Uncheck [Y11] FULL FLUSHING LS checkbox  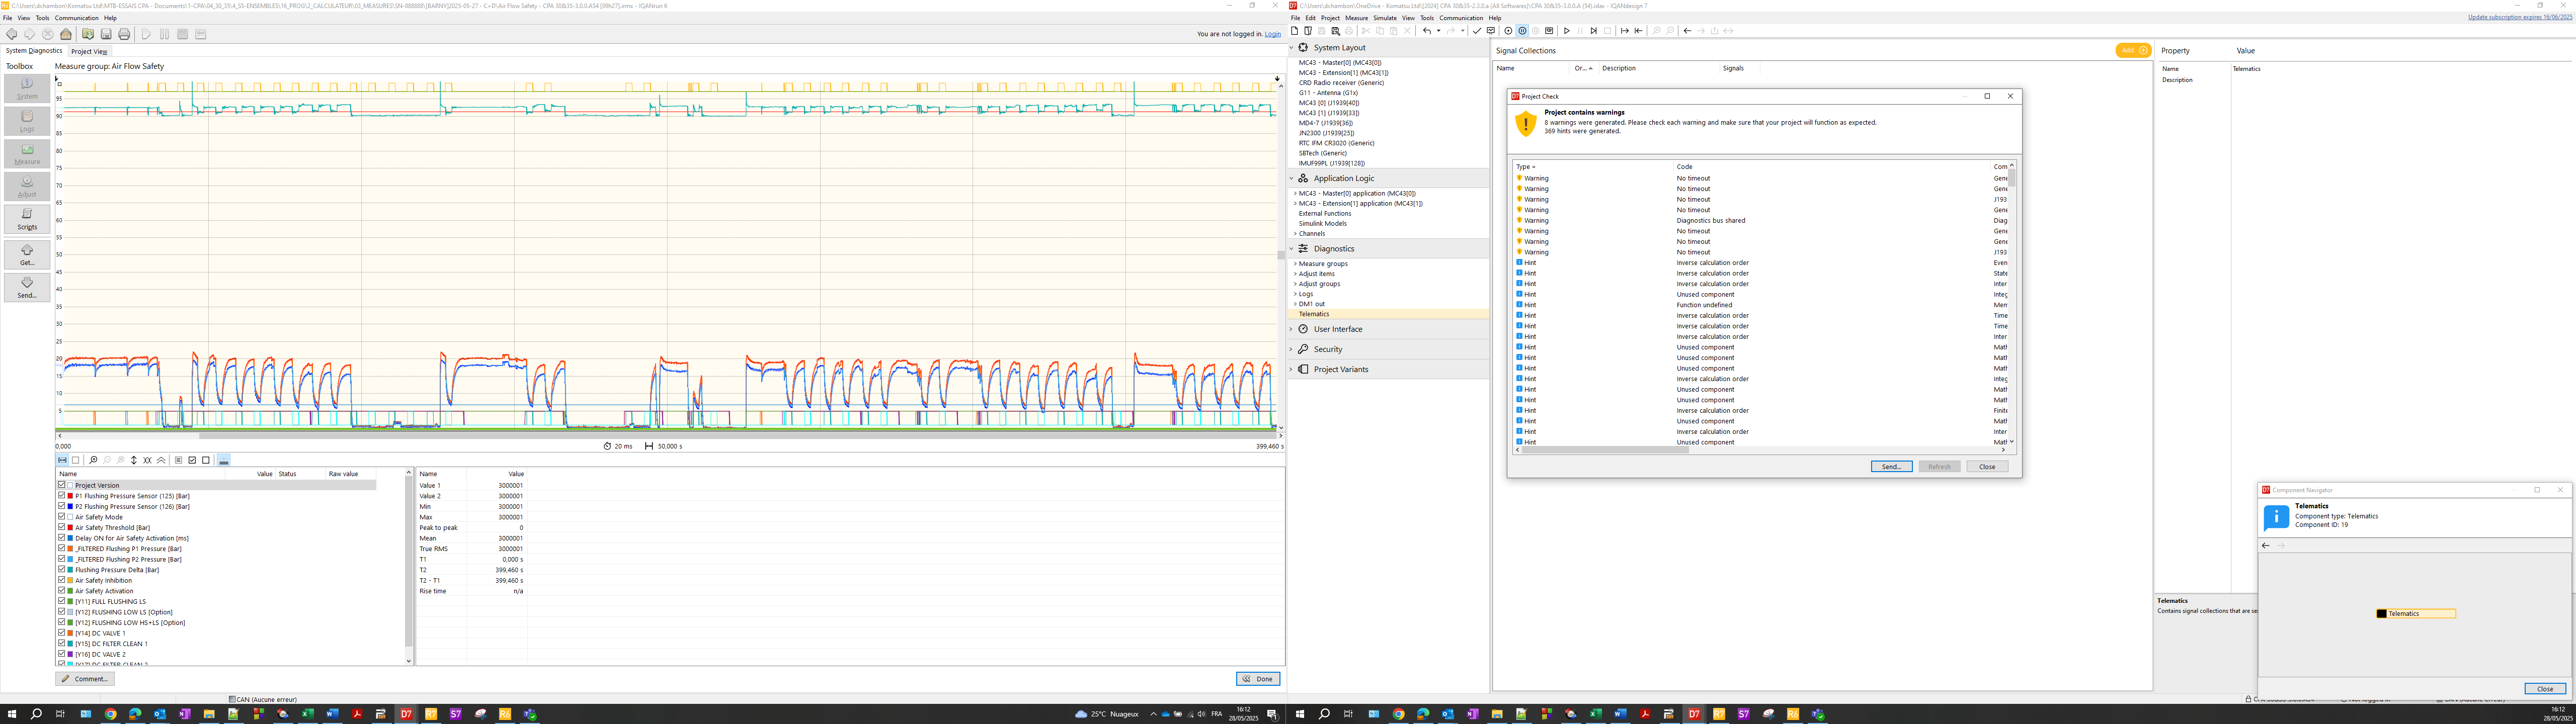(x=61, y=601)
